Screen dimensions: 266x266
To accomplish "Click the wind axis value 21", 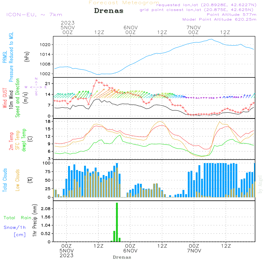I will coord(48,84).
